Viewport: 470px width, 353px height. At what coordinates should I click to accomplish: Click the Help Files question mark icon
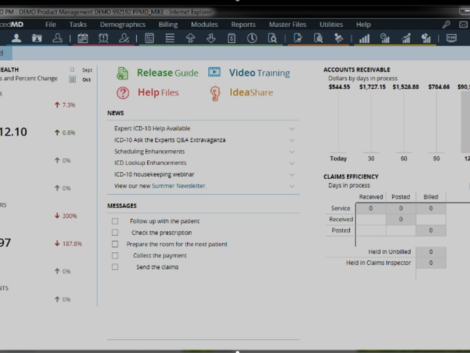click(x=123, y=93)
